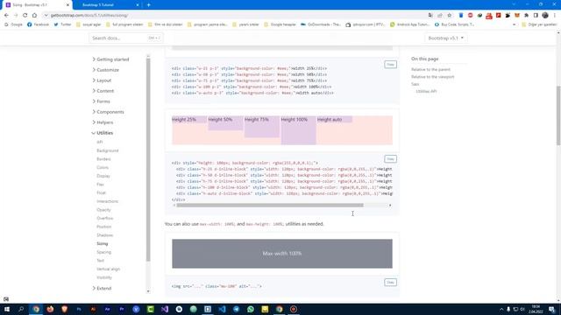Screen dimensions: 561x315
Task: Open the Google bookmark
Action: coord(13,24)
